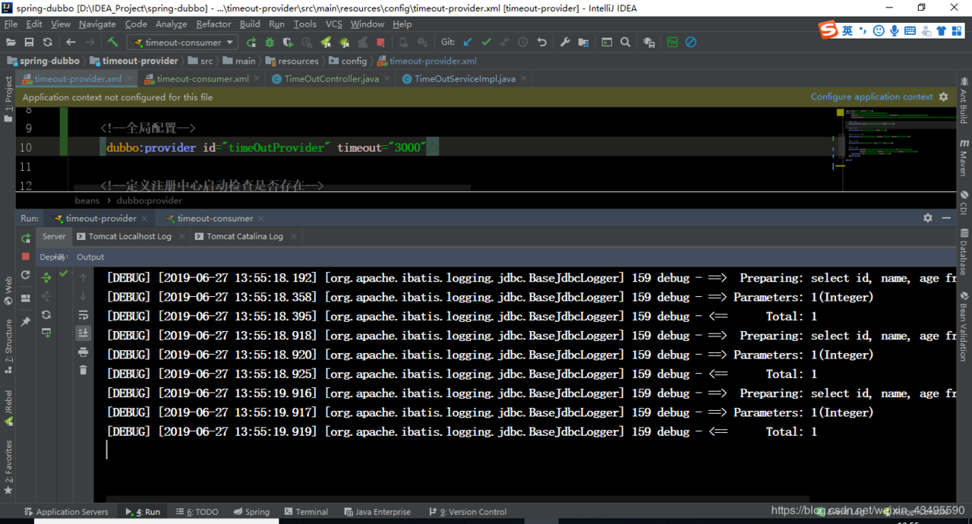
Task: Expand Structure tool window on left stripe
Action: click(8, 346)
